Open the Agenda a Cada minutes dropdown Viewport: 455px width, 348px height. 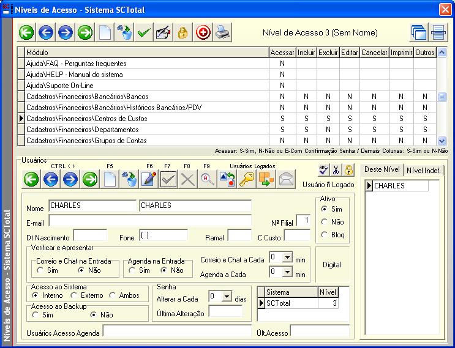click(287, 272)
